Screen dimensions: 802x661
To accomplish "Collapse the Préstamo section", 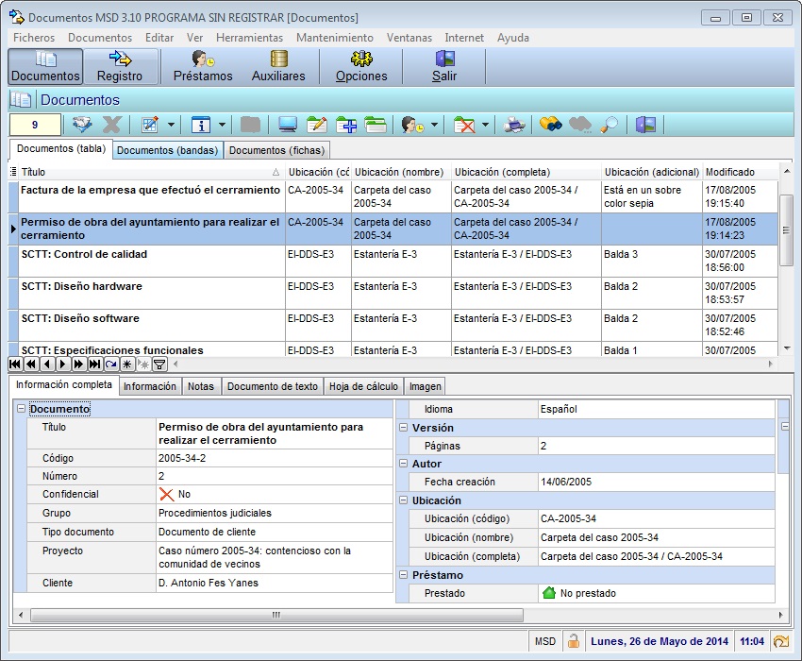I will [403, 574].
